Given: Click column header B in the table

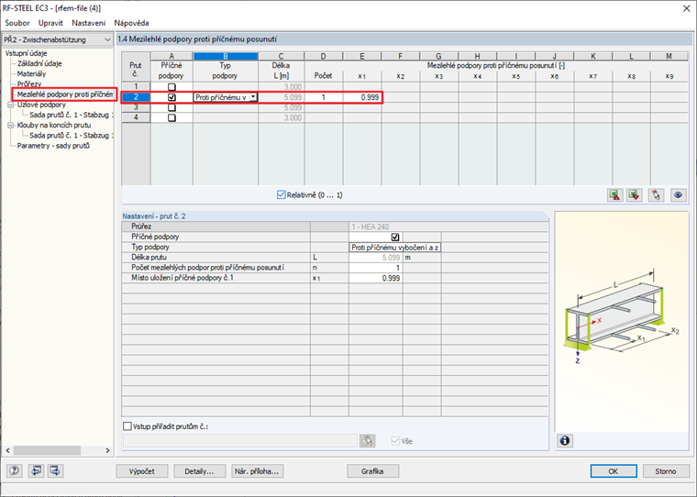Looking at the screenshot, I should pyautogui.click(x=226, y=56).
